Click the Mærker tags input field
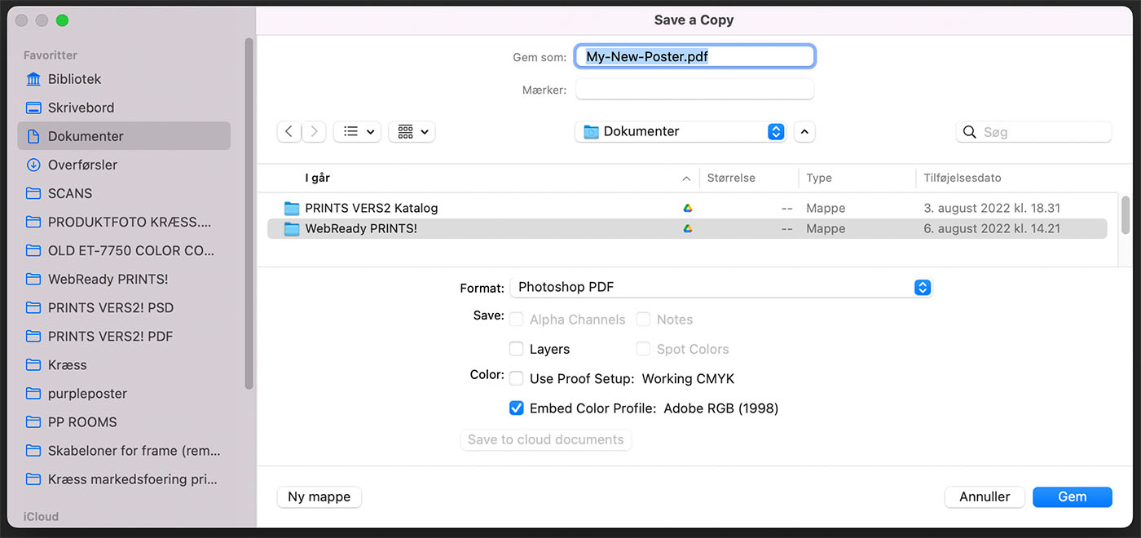 coord(694,90)
